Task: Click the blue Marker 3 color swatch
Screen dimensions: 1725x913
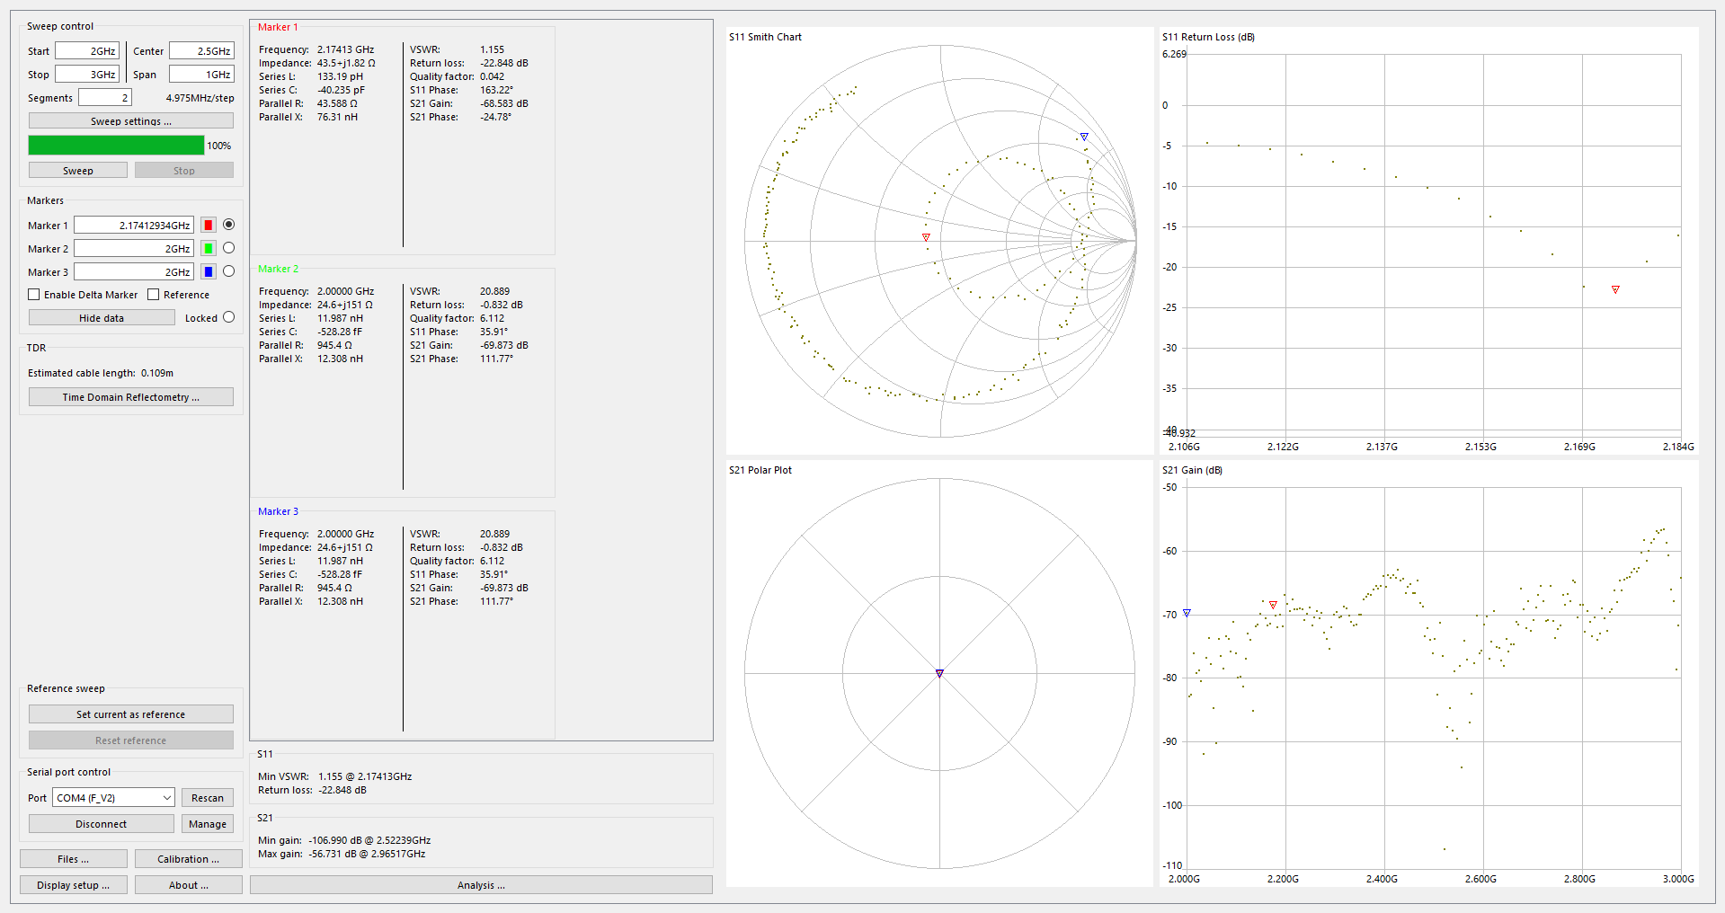Action: coord(209,272)
